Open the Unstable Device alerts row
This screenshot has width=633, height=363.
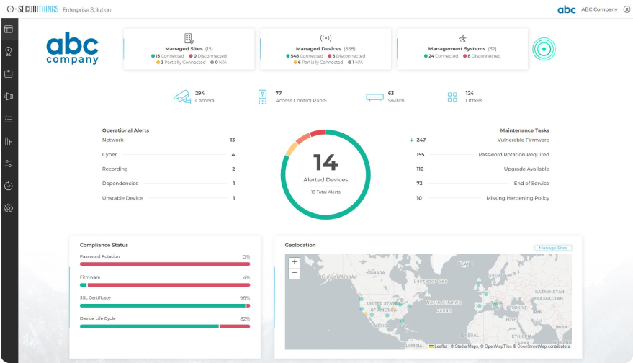tap(169, 198)
